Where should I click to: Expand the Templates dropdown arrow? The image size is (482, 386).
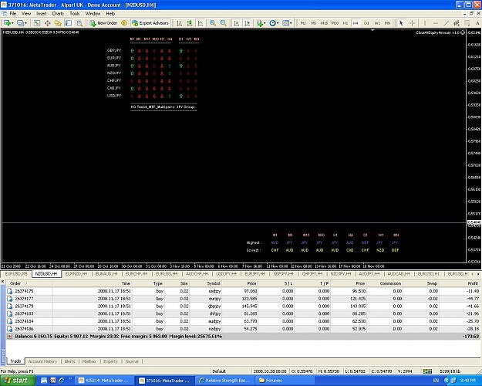291,23
